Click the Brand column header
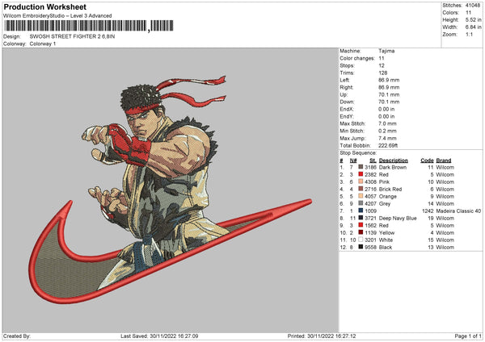Screen dimensions: 485x342 coord(444,161)
